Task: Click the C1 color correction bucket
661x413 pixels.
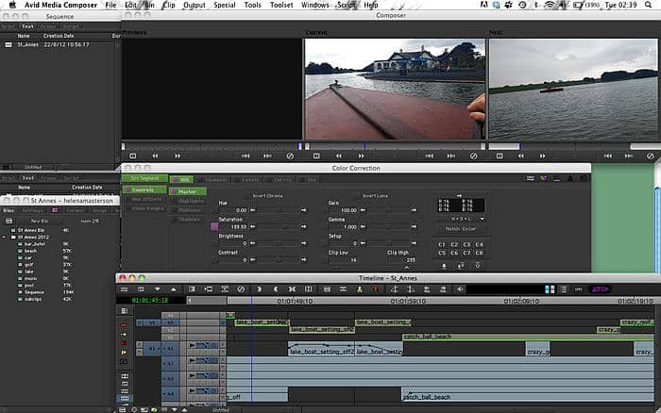Action: coord(442,244)
